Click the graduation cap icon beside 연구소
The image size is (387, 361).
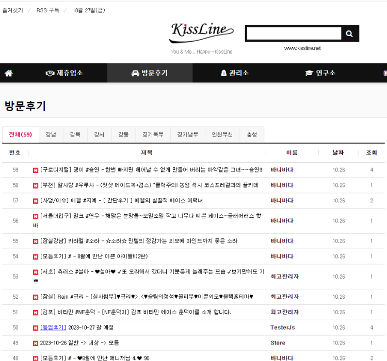309,73
